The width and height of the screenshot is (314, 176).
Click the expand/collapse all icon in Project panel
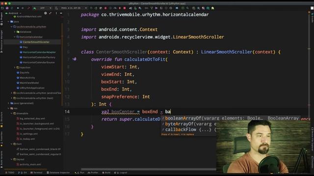50,13
